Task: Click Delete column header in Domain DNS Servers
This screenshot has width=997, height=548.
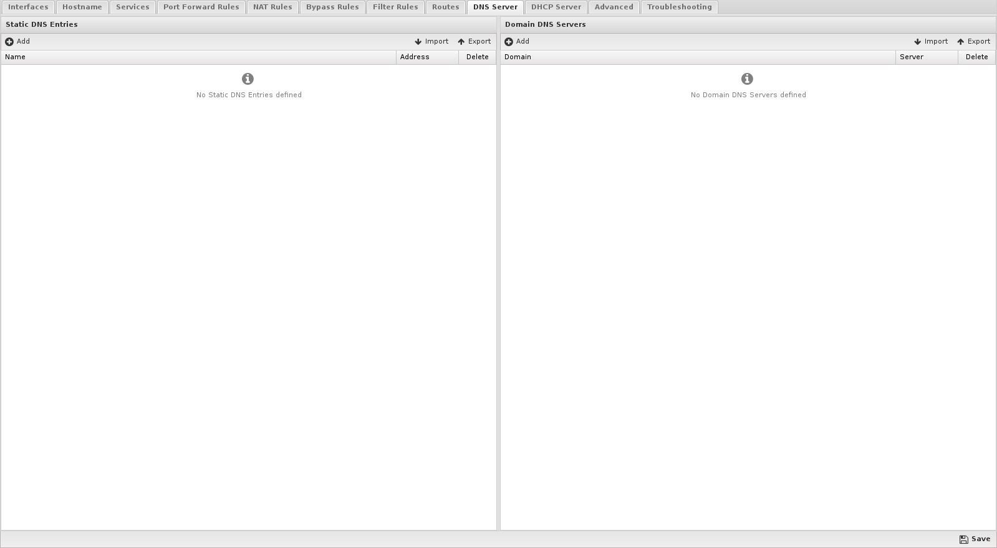Action: [977, 57]
